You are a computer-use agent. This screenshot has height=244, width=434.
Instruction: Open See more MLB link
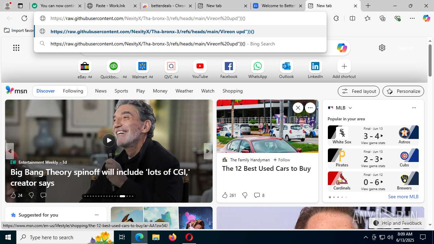coord(403,197)
